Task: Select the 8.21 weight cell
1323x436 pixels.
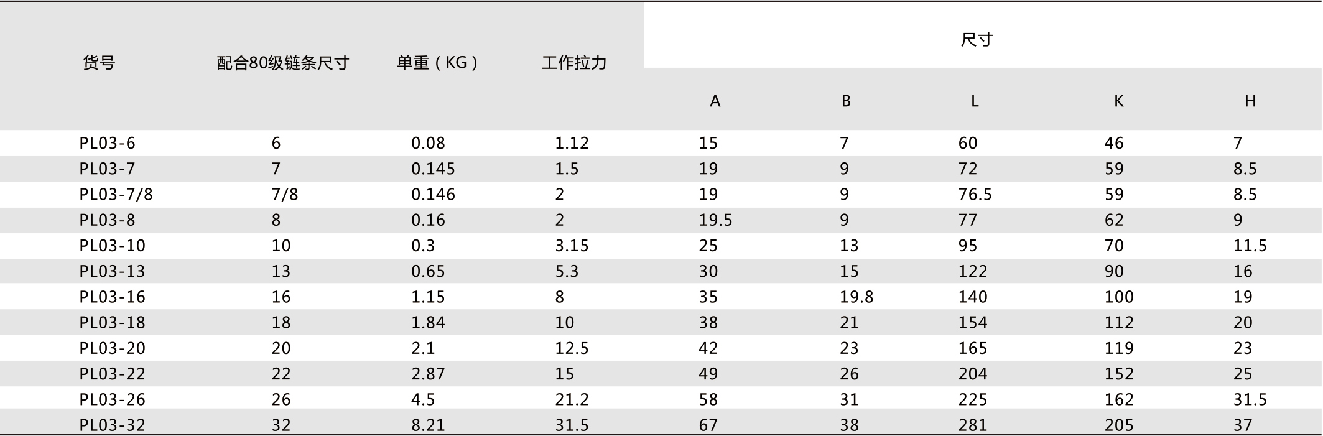Action: pos(428,425)
